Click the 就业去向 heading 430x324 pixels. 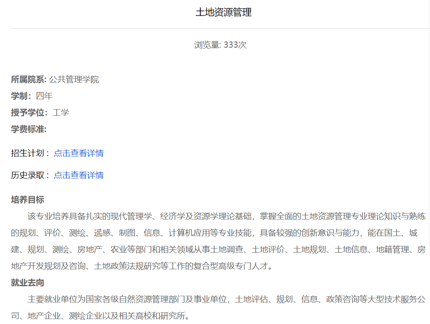pos(27,283)
